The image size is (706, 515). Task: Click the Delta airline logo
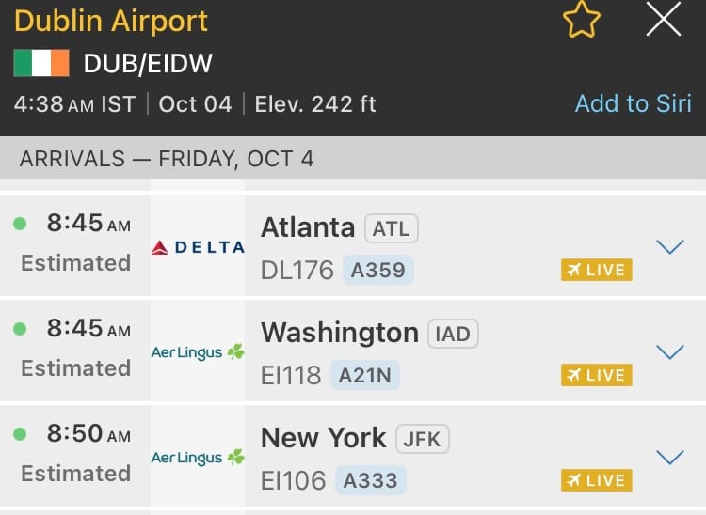point(198,247)
